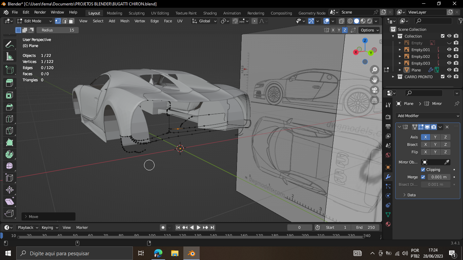Activate the Extrude Region tool
463x260 pixels.
[9, 83]
